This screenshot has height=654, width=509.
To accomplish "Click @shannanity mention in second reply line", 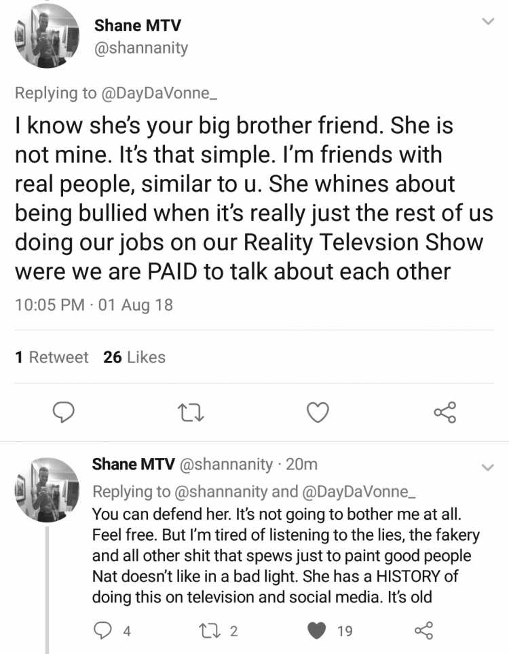I will click(221, 491).
